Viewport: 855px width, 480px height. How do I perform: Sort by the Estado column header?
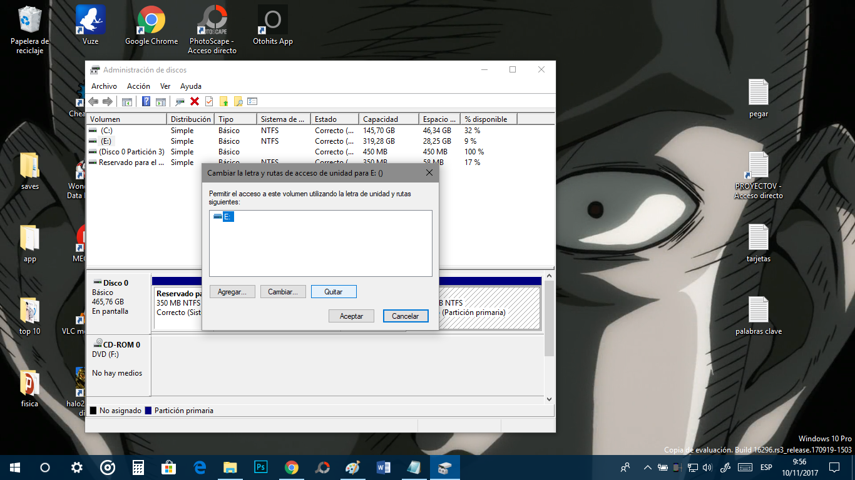[335, 119]
